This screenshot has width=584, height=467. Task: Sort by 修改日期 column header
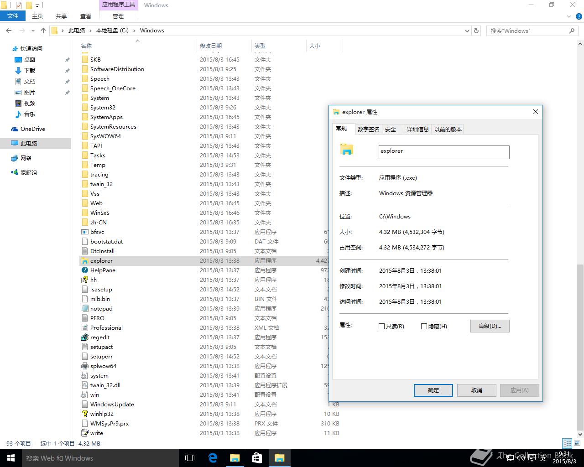tap(224, 46)
